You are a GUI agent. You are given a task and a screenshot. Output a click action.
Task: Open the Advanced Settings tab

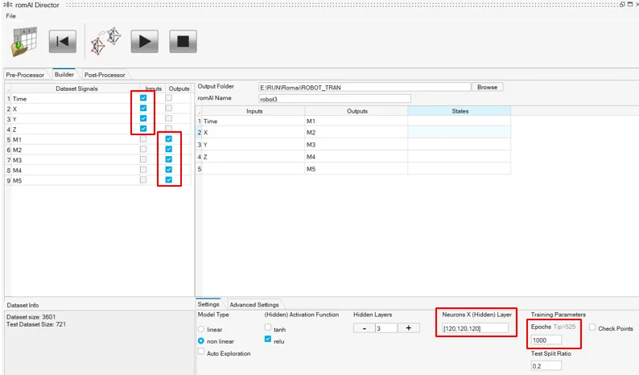[254, 305]
